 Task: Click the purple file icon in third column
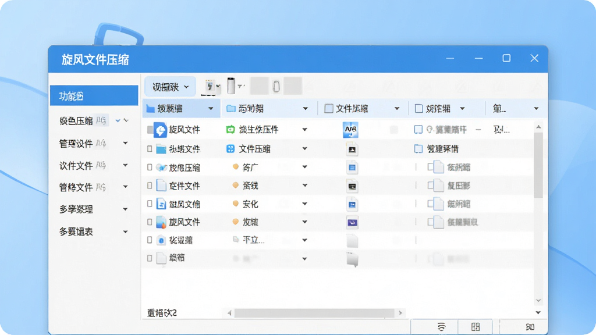(352, 223)
